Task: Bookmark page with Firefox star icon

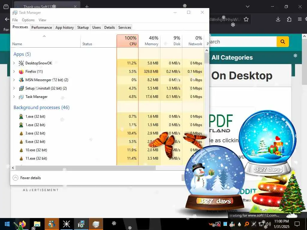Action: pyautogui.click(x=246, y=19)
